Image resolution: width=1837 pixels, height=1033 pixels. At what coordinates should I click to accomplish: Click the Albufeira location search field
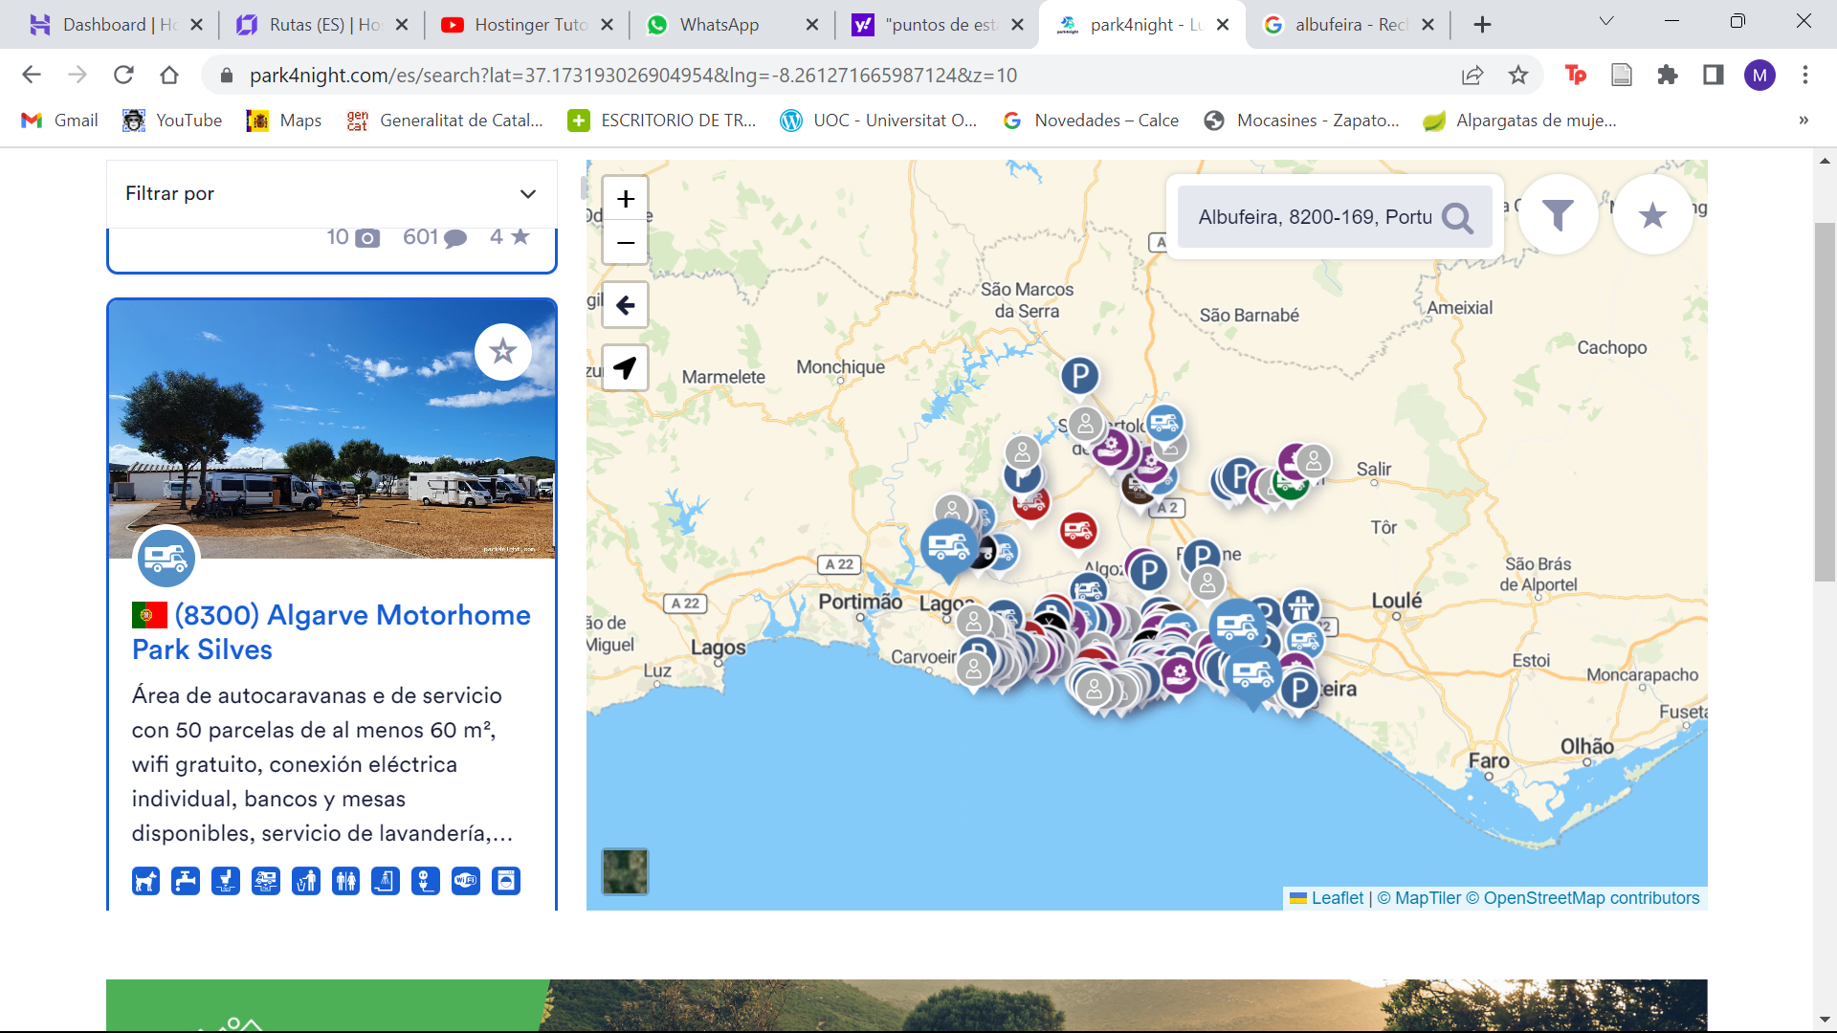(1313, 217)
